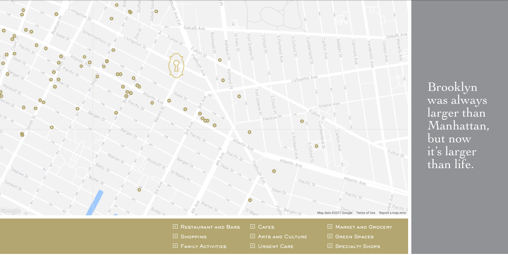This screenshot has height=255, width=508.
Task: Select the lone marker between Atlantic Ave and Pacific St labels east of Flatbush
Action: coord(274,171)
